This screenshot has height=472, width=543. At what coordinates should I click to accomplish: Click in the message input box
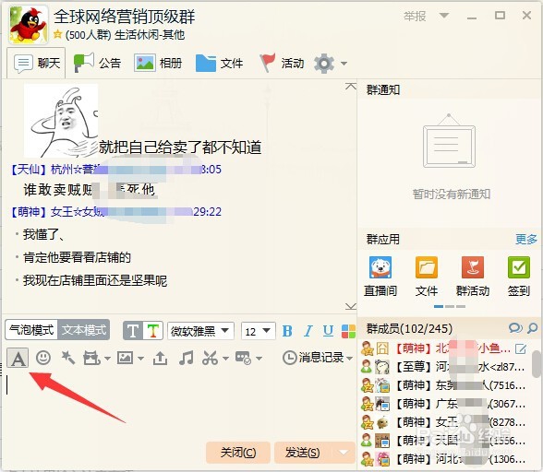(178, 405)
